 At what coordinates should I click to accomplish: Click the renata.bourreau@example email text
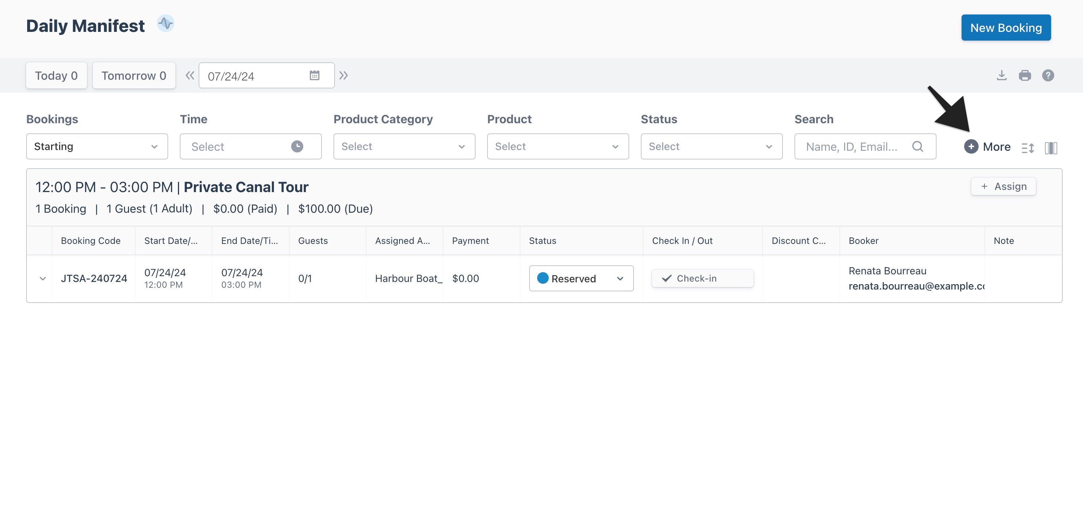point(916,286)
